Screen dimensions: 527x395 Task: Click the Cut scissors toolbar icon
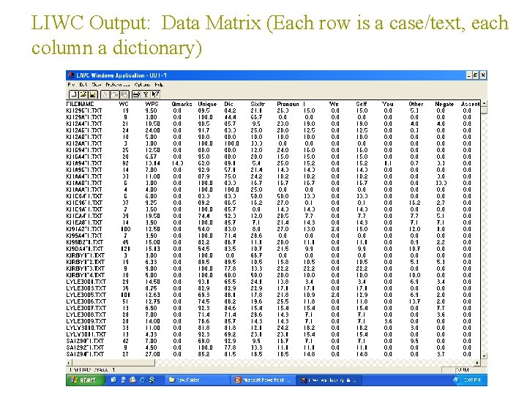pyautogui.click(x=105, y=94)
